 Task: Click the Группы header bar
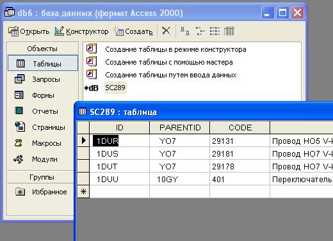[x=41, y=177]
